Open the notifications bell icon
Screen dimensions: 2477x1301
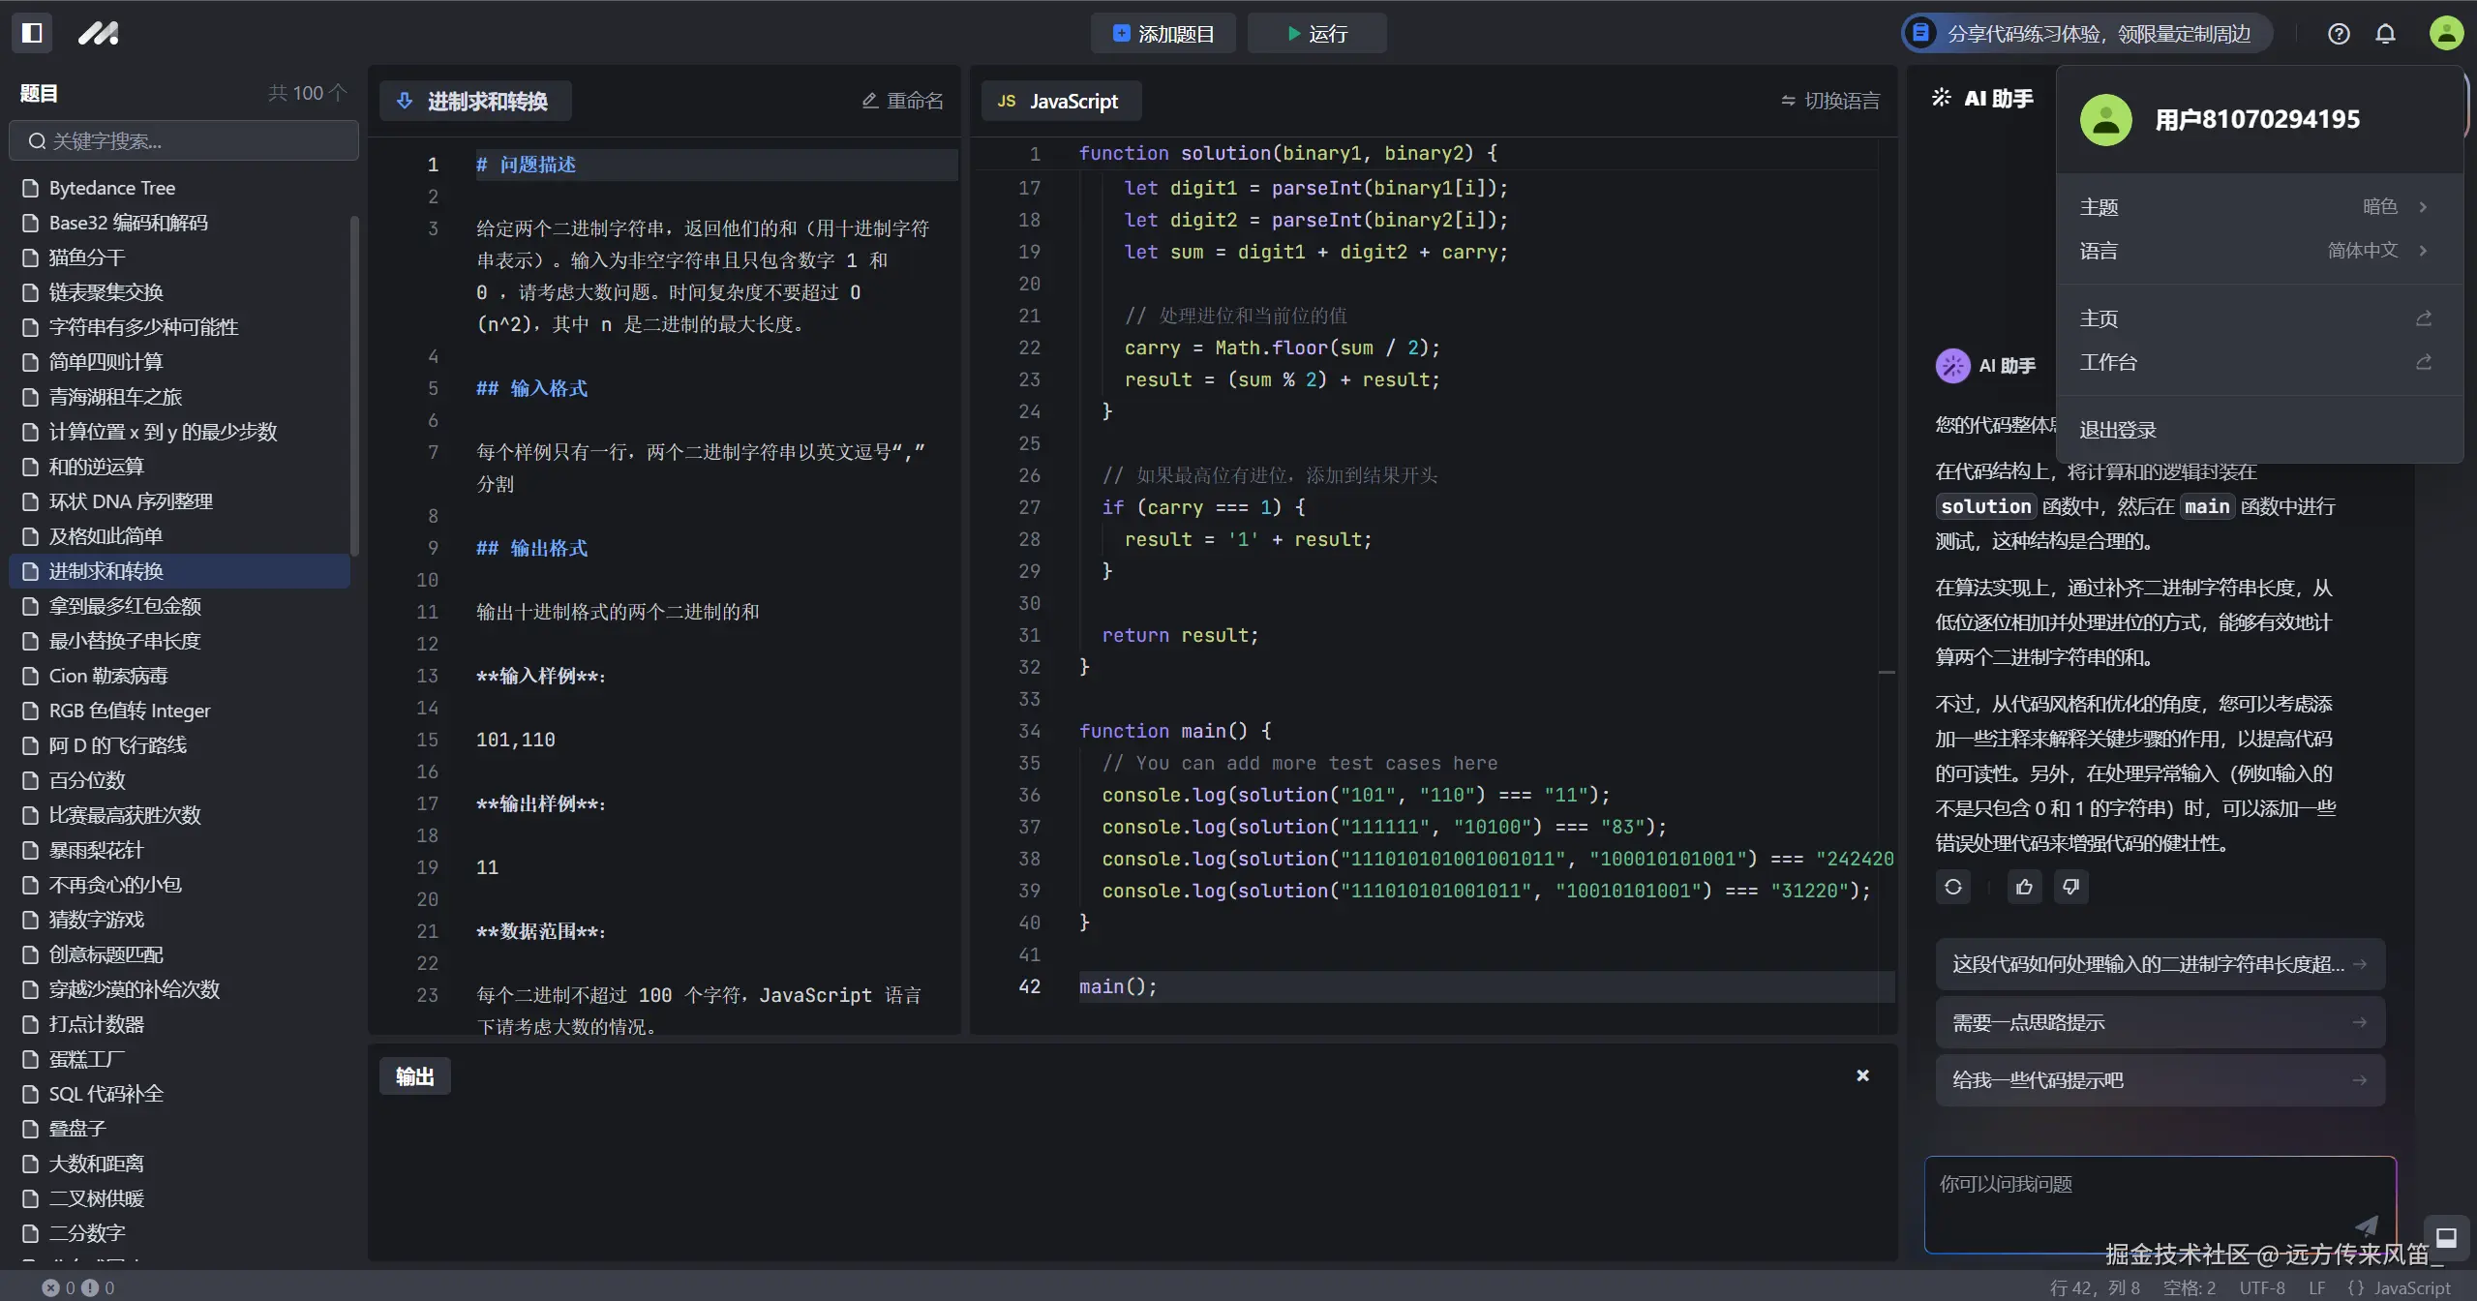(2386, 34)
